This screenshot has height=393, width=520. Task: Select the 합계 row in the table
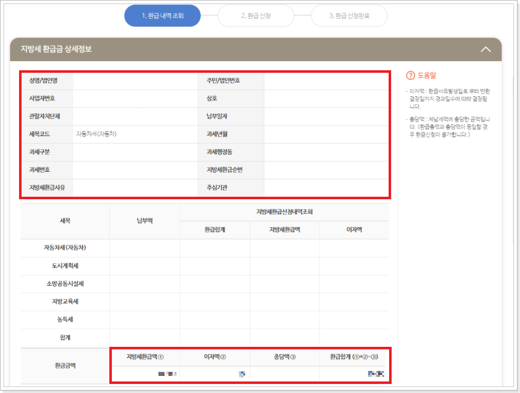(65, 338)
